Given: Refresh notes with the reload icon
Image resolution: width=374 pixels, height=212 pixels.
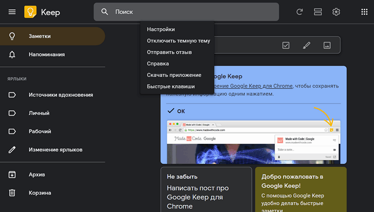Looking at the screenshot, I should (300, 12).
